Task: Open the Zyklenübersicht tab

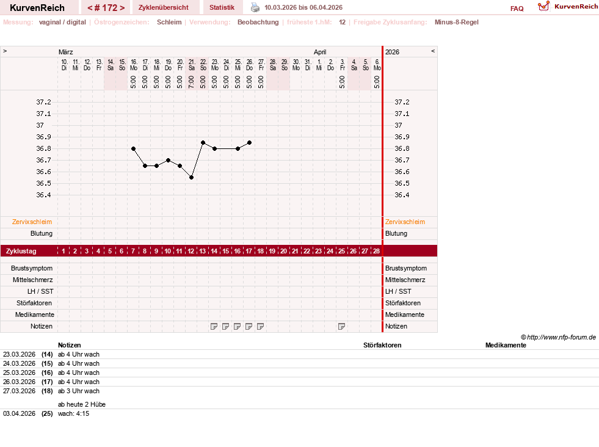Action: (x=164, y=7)
